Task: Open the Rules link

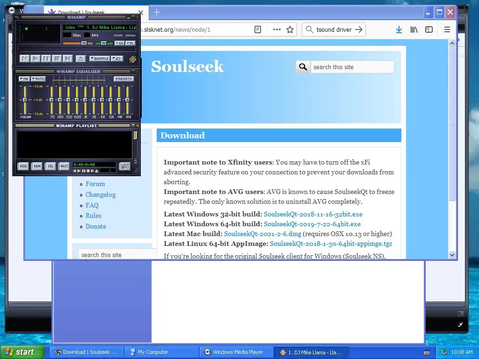Action: coord(93,215)
